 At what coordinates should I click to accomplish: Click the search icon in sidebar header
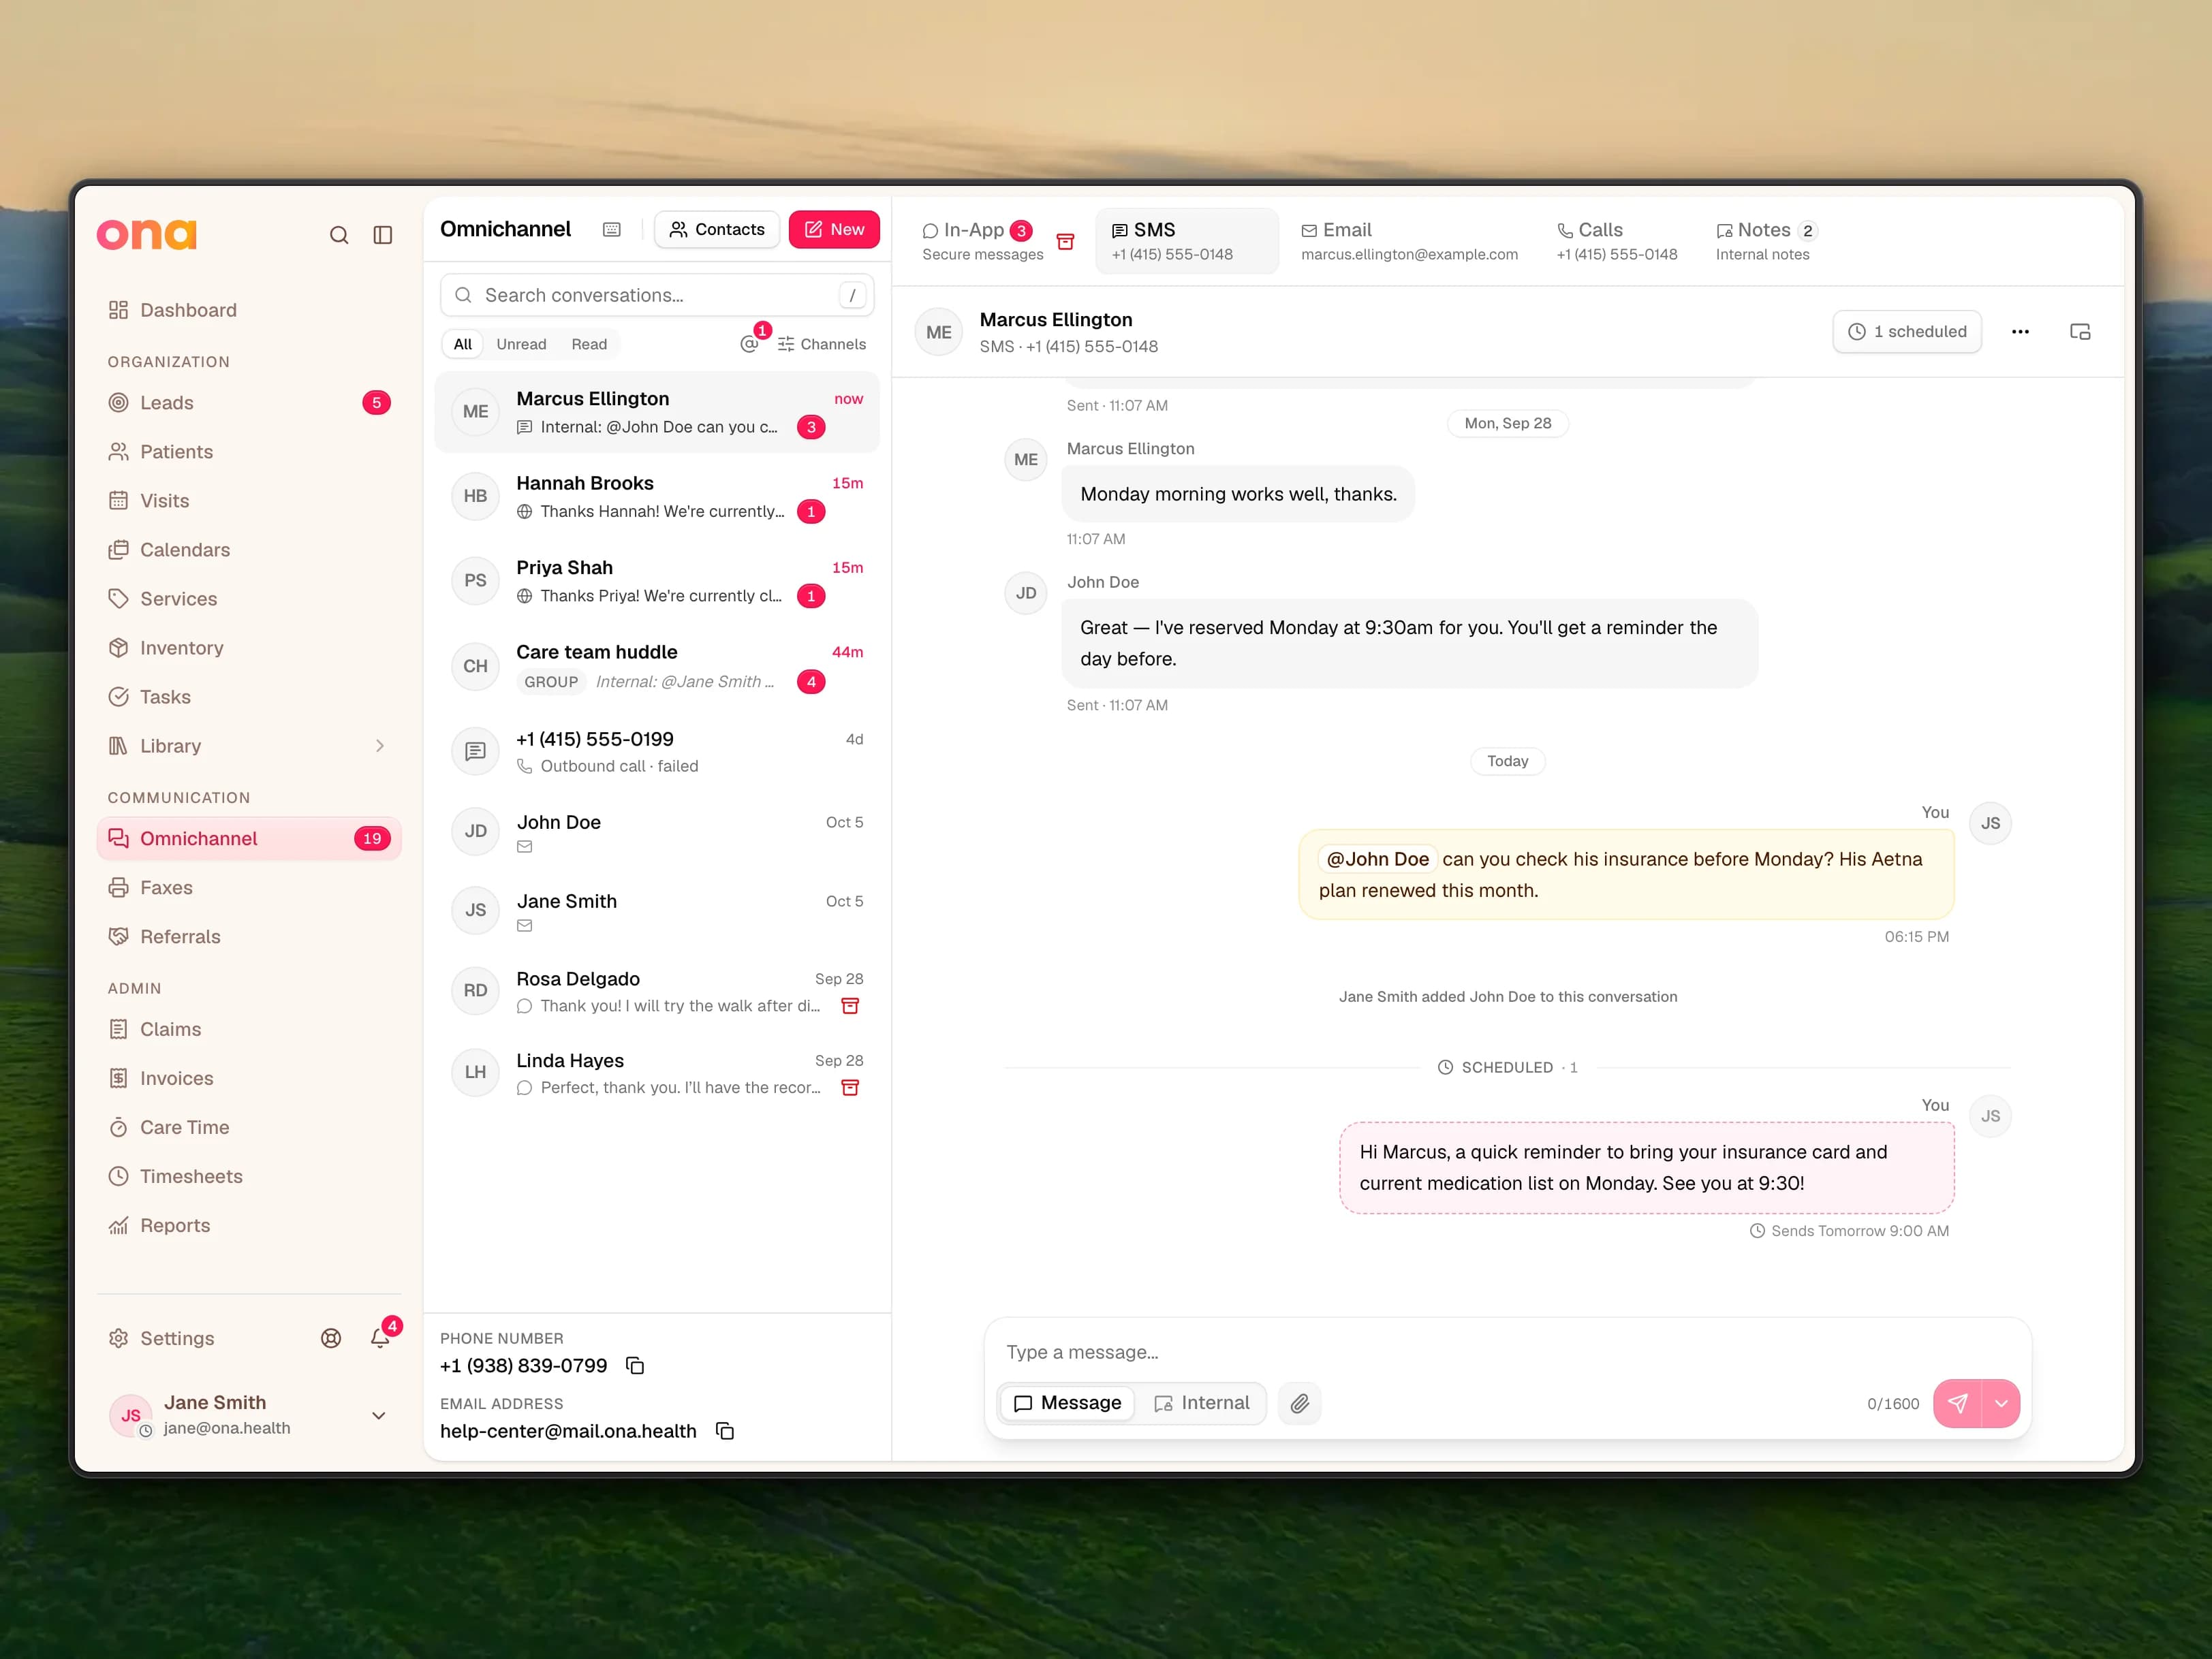339,235
